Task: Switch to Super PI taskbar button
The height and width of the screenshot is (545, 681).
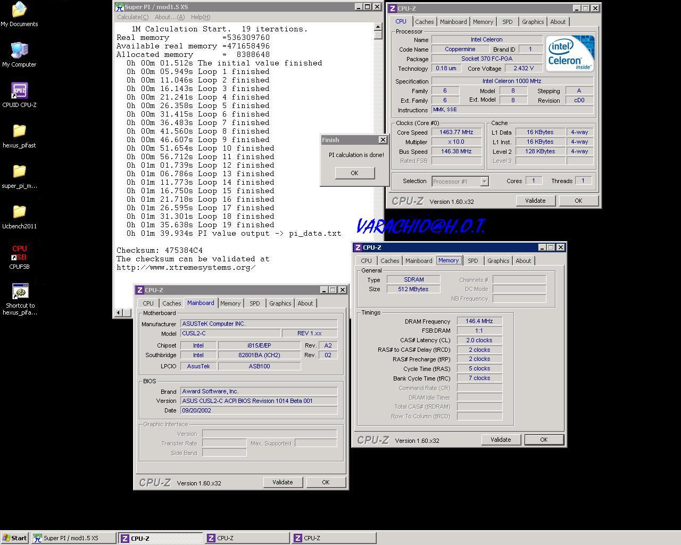Action: tap(73, 538)
